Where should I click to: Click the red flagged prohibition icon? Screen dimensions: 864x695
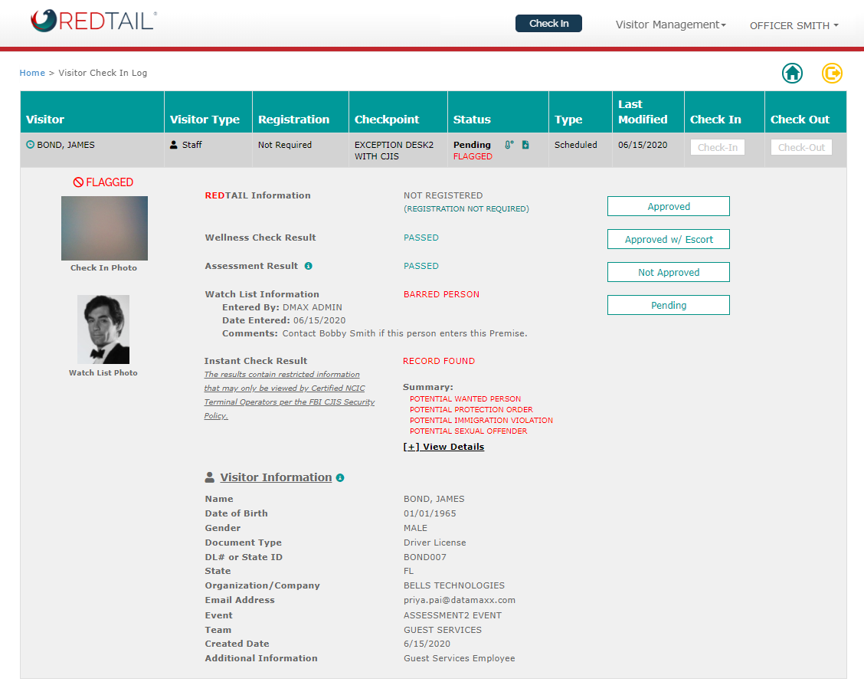(78, 182)
